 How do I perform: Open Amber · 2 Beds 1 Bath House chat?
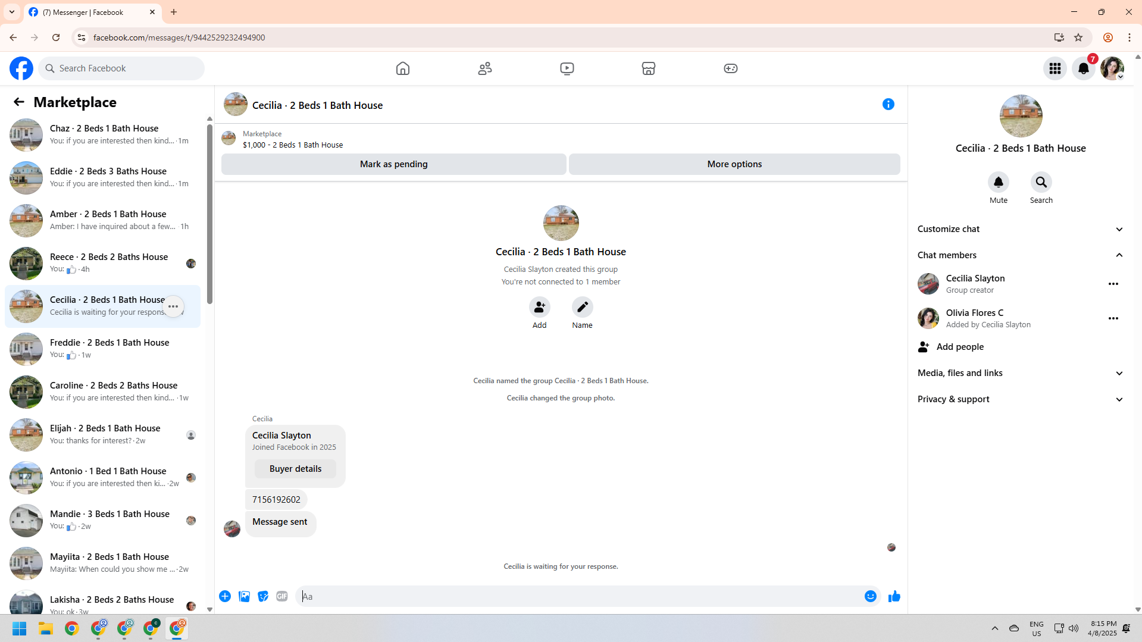(x=102, y=221)
